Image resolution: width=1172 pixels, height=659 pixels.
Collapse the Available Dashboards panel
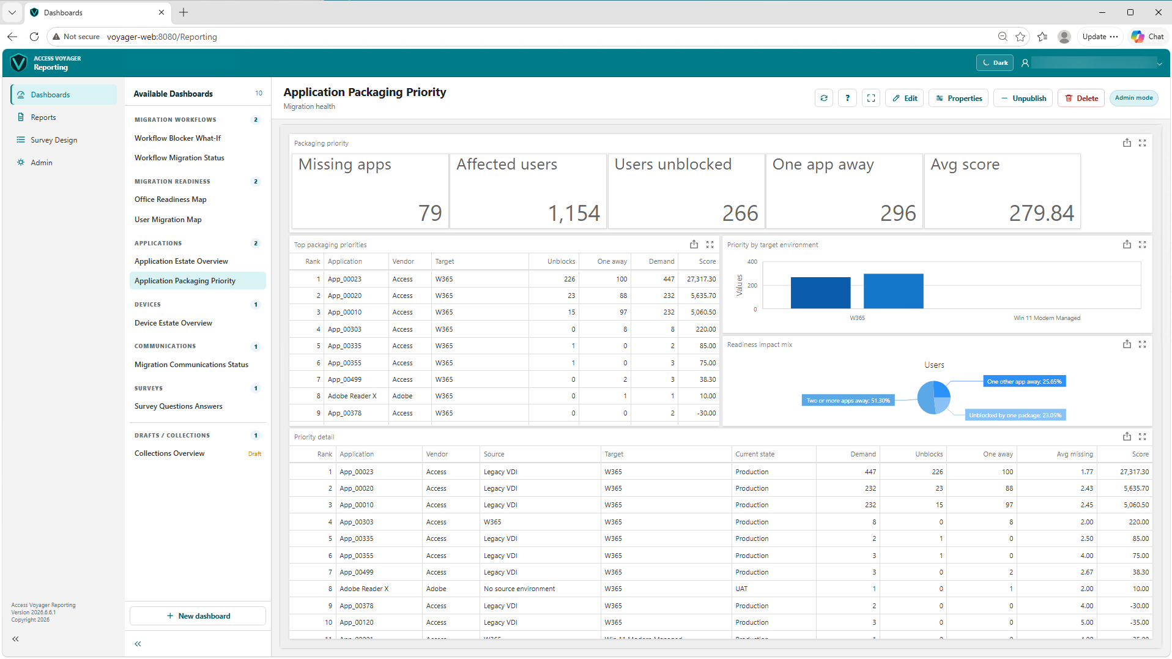[138, 644]
